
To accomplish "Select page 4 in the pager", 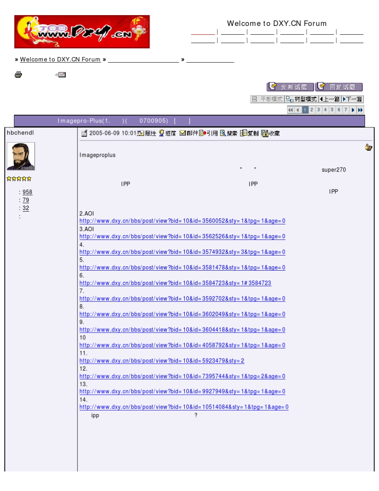I will coord(326,110).
